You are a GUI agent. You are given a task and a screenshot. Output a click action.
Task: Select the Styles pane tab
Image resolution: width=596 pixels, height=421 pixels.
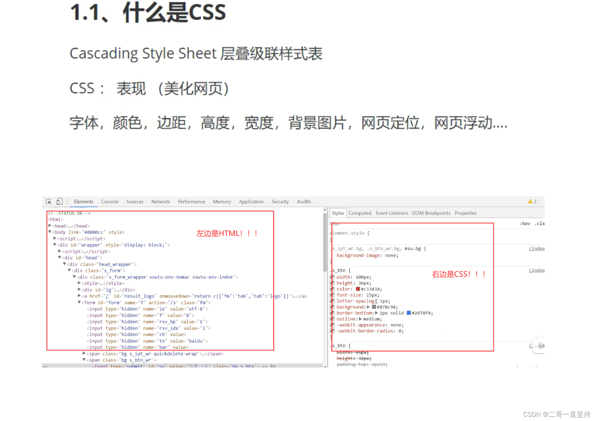(338, 213)
